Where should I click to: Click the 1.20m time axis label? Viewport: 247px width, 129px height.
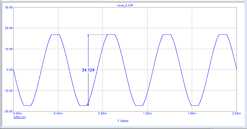pos(147,113)
